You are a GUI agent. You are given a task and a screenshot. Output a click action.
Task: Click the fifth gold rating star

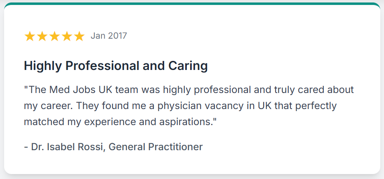(79, 36)
